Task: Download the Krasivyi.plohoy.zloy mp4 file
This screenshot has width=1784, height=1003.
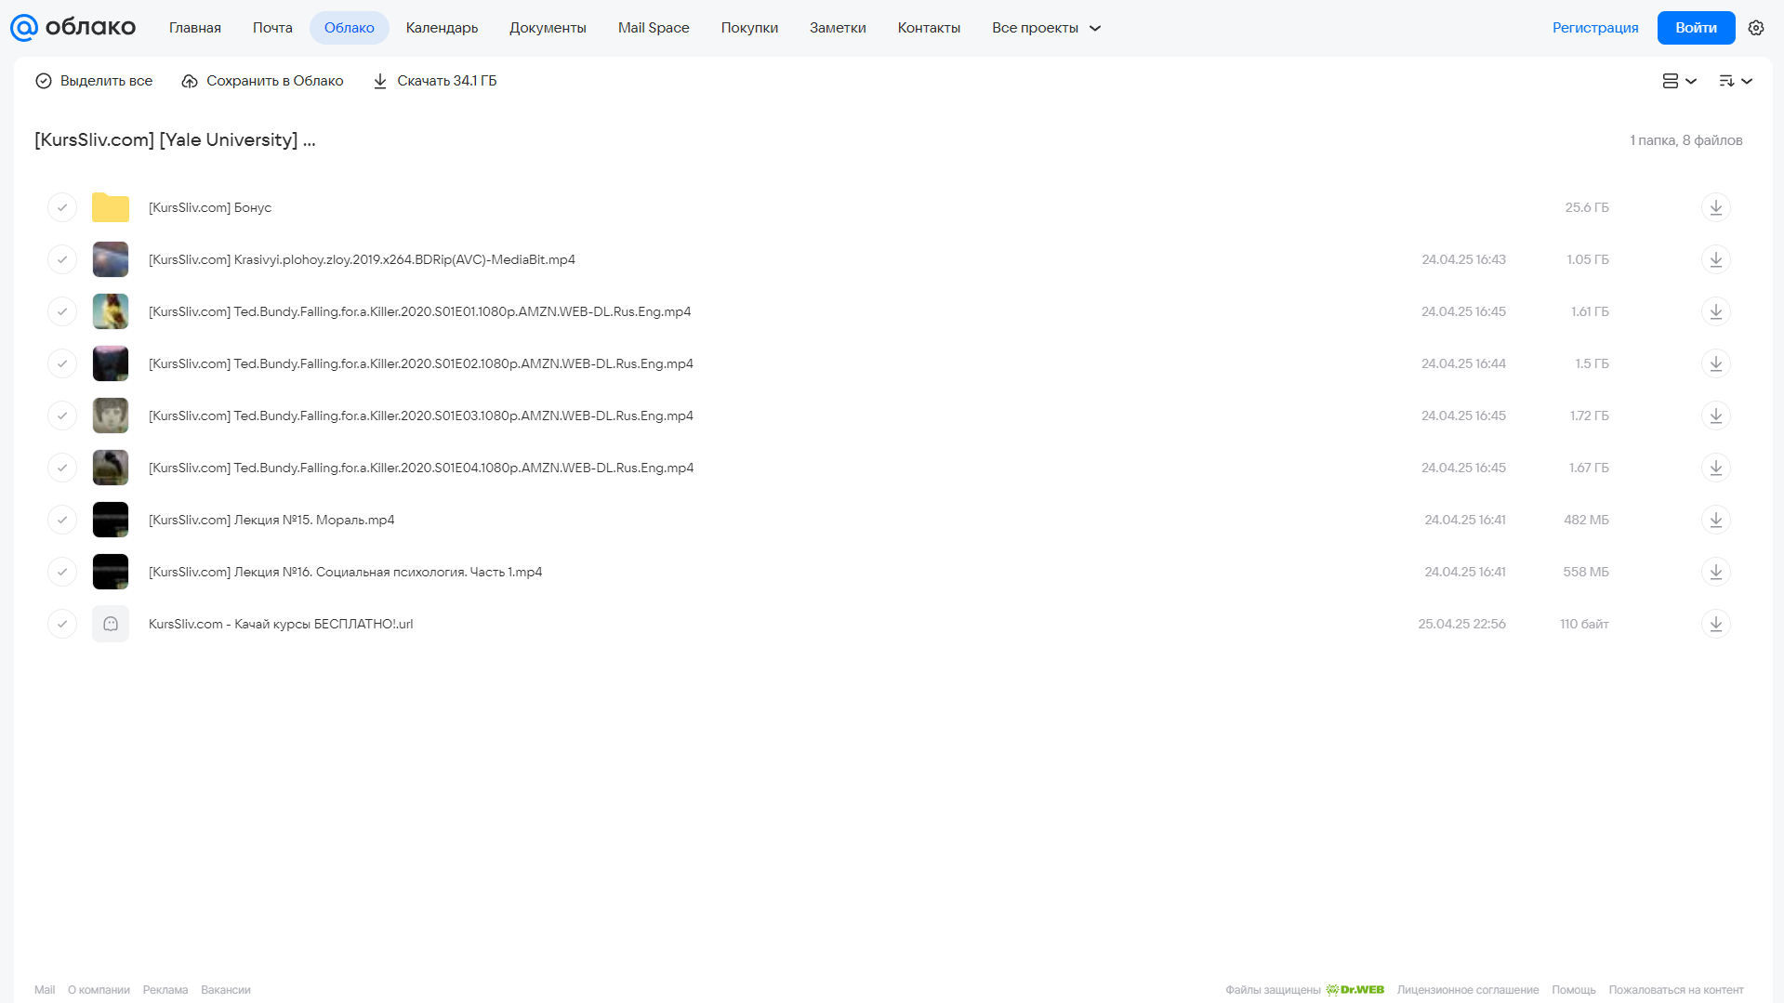Action: [x=1716, y=259]
